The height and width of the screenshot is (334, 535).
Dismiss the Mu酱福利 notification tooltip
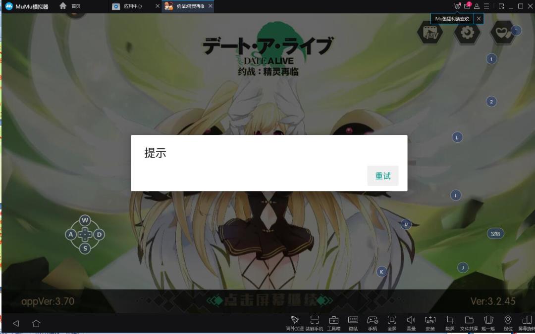(x=479, y=19)
